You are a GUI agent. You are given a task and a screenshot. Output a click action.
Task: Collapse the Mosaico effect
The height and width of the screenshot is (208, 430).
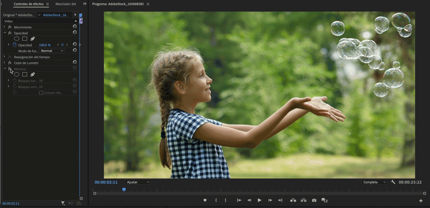[5, 68]
